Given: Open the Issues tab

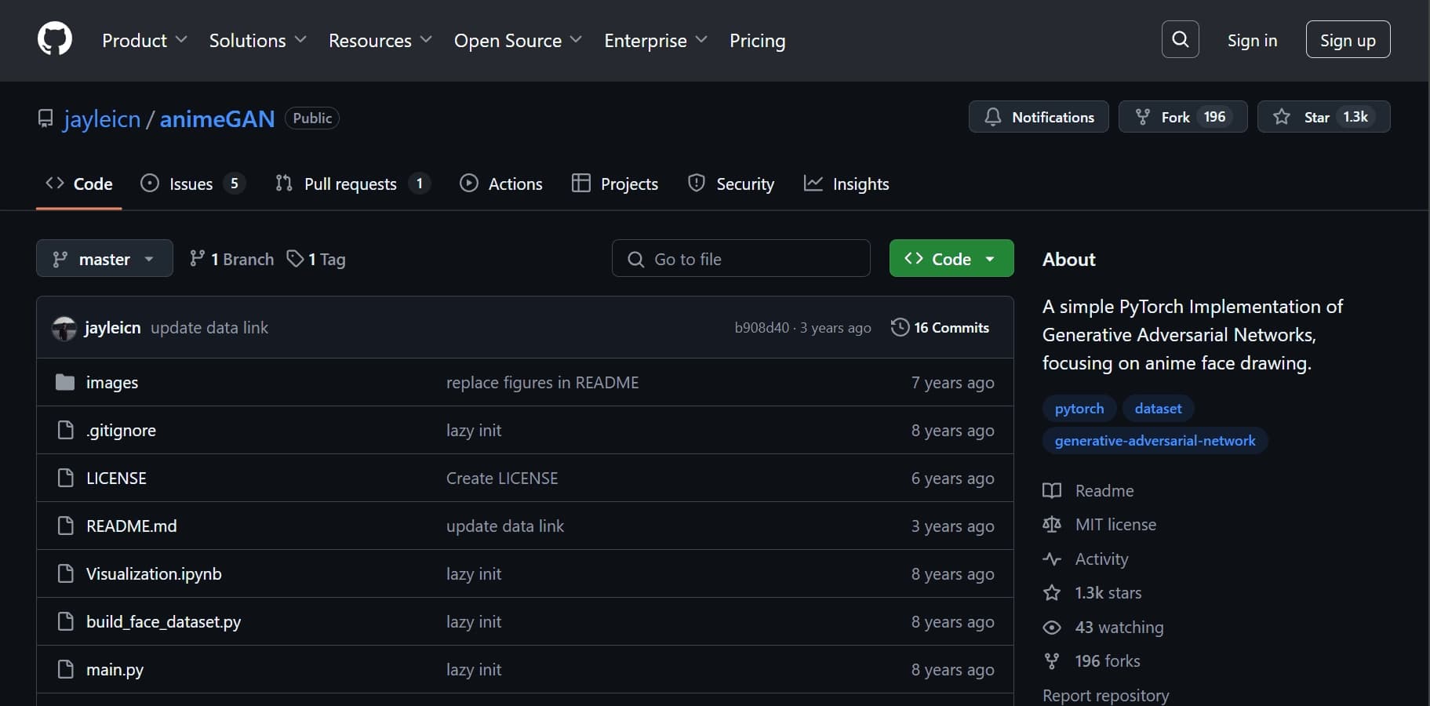Looking at the screenshot, I should (x=192, y=184).
